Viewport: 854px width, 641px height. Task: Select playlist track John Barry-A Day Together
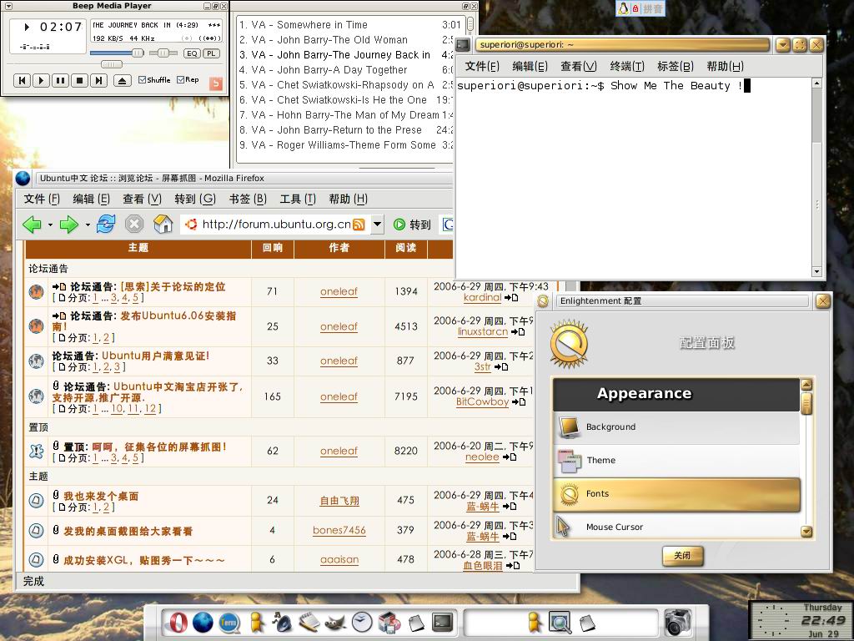[x=346, y=70]
